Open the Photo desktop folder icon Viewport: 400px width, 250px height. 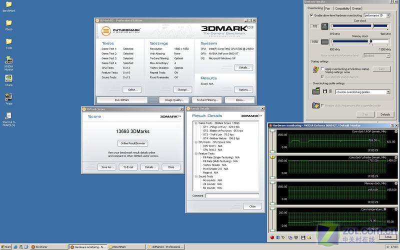click(8, 25)
